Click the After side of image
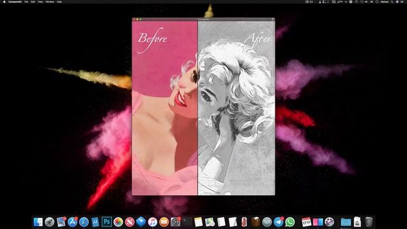The image size is (407, 229). pos(236,108)
